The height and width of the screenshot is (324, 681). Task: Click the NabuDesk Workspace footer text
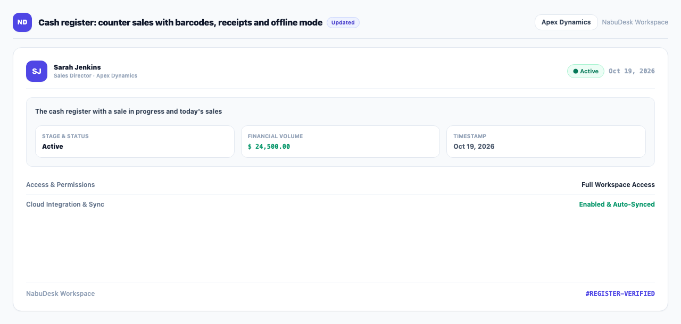click(61, 294)
